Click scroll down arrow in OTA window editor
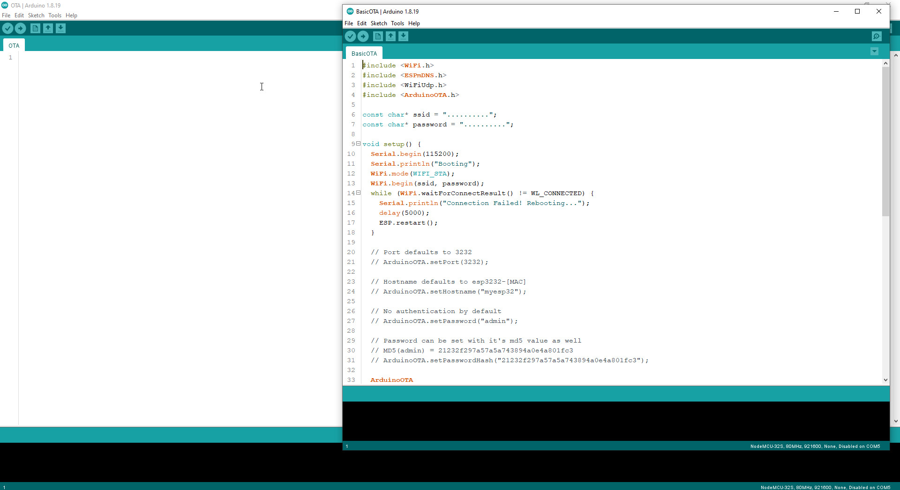 pos(896,421)
